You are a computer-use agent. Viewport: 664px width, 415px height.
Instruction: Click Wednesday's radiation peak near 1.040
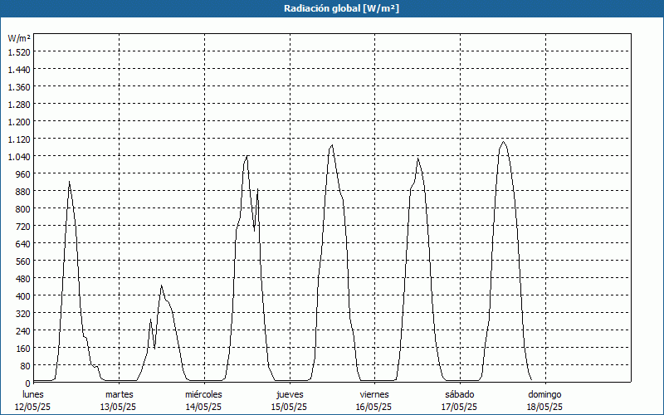click(247, 156)
